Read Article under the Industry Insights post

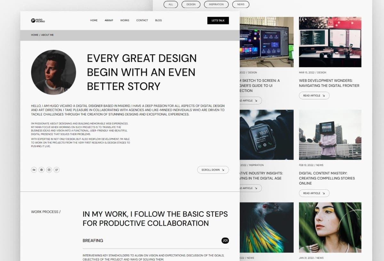pyautogui.click(x=251, y=188)
